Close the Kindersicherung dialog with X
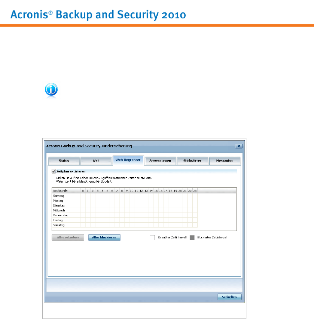This screenshot has width=314, height=319. 239,146
